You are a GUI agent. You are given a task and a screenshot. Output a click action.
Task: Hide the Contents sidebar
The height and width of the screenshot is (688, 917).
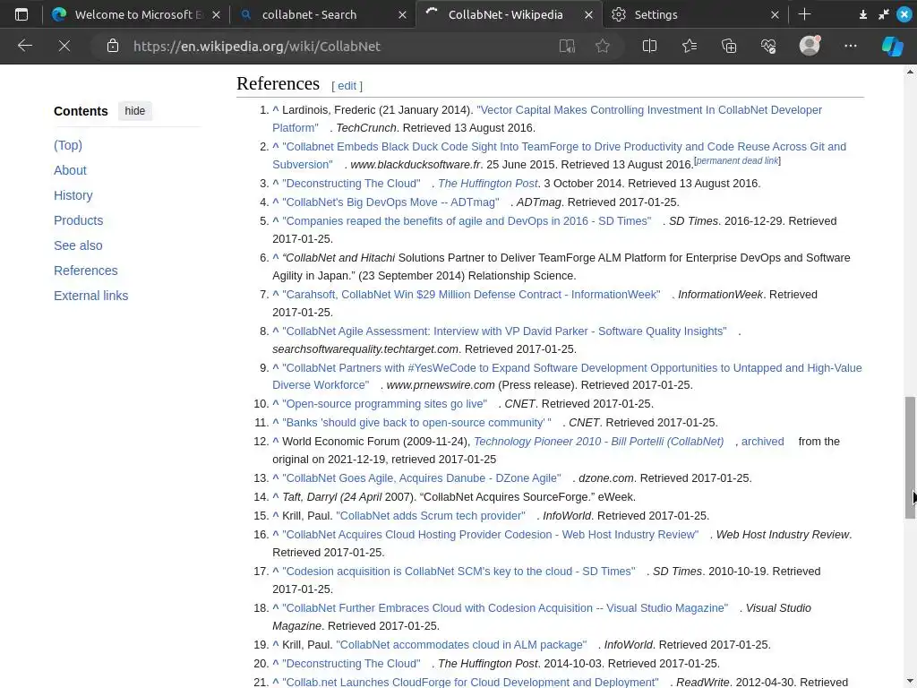point(134,110)
